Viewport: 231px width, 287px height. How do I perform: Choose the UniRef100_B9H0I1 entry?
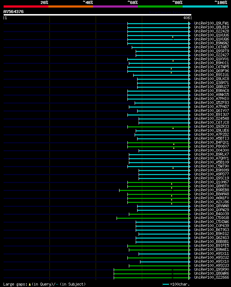pos(212,63)
